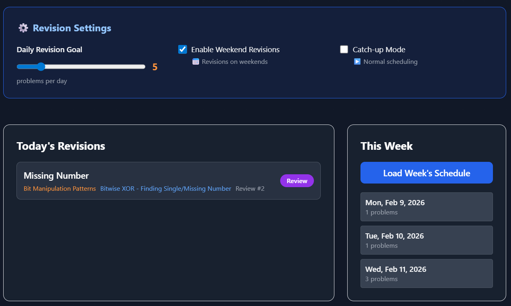Enable the Catch-up Mode checkbox

click(344, 49)
